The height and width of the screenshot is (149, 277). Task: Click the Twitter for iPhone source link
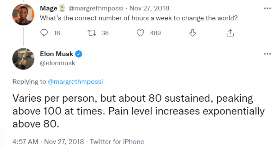point(117,141)
